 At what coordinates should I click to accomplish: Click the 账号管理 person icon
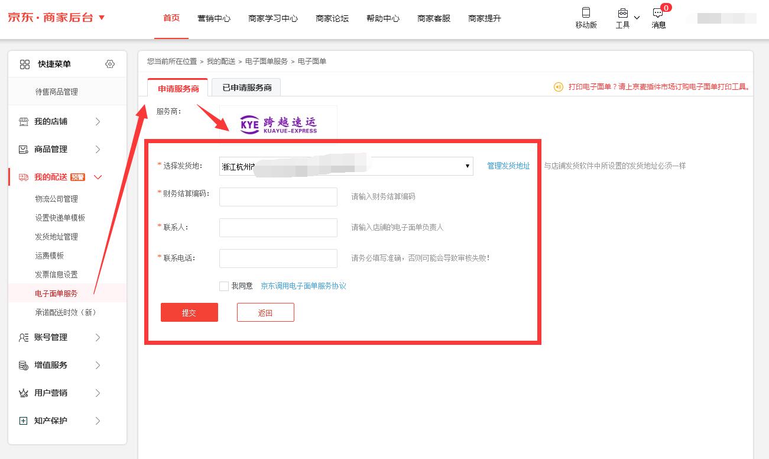tap(24, 337)
